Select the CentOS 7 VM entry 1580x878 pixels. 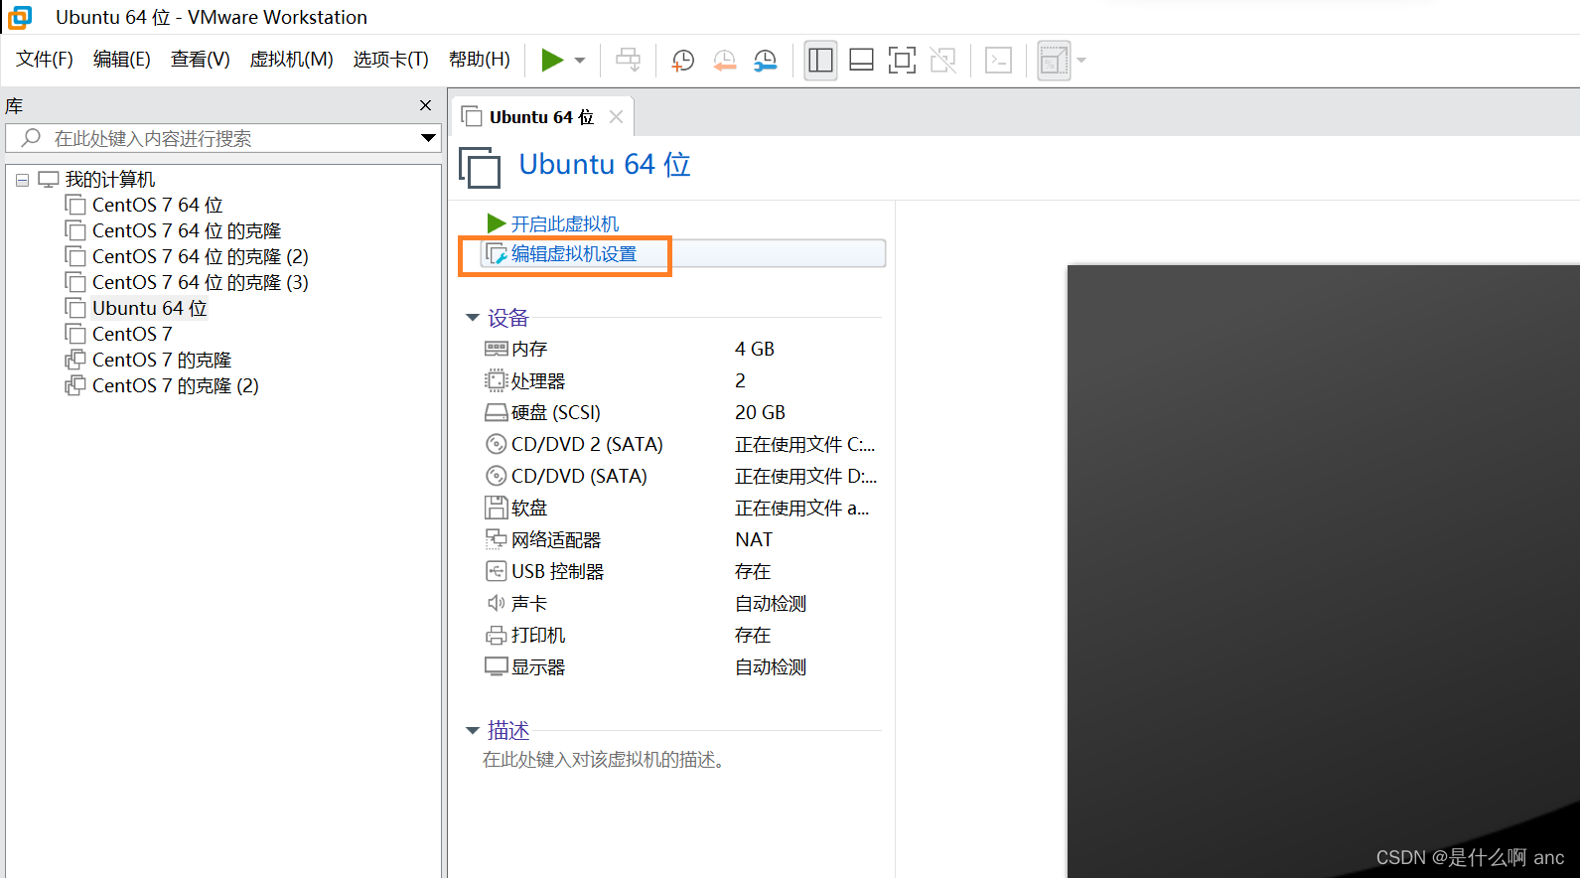(131, 335)
